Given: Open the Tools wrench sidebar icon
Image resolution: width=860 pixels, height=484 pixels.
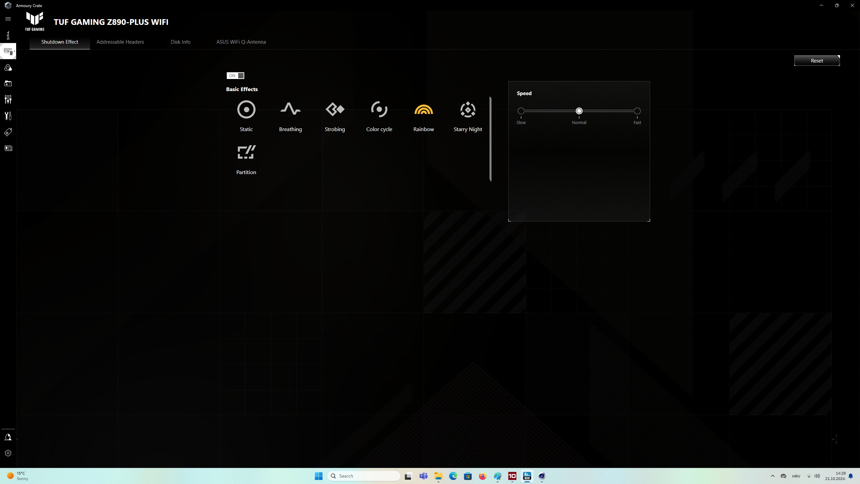Looking at the screenshot, I should [x=8, y=116].
